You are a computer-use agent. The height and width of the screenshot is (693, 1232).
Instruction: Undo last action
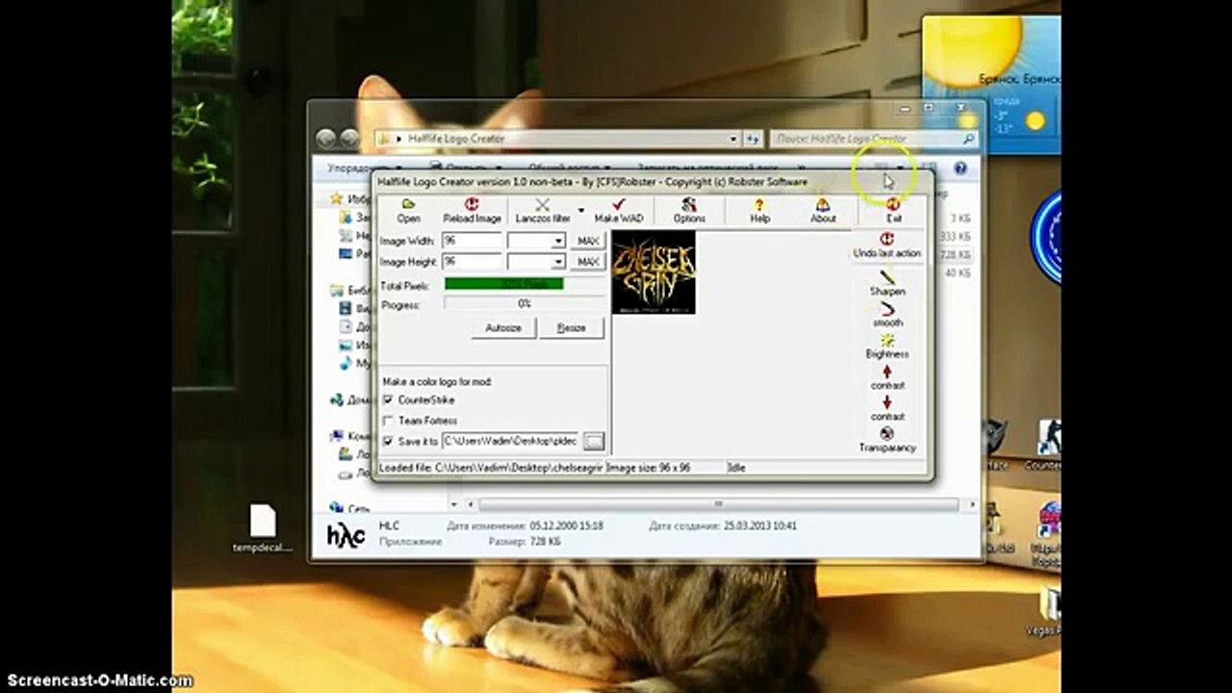886,245
